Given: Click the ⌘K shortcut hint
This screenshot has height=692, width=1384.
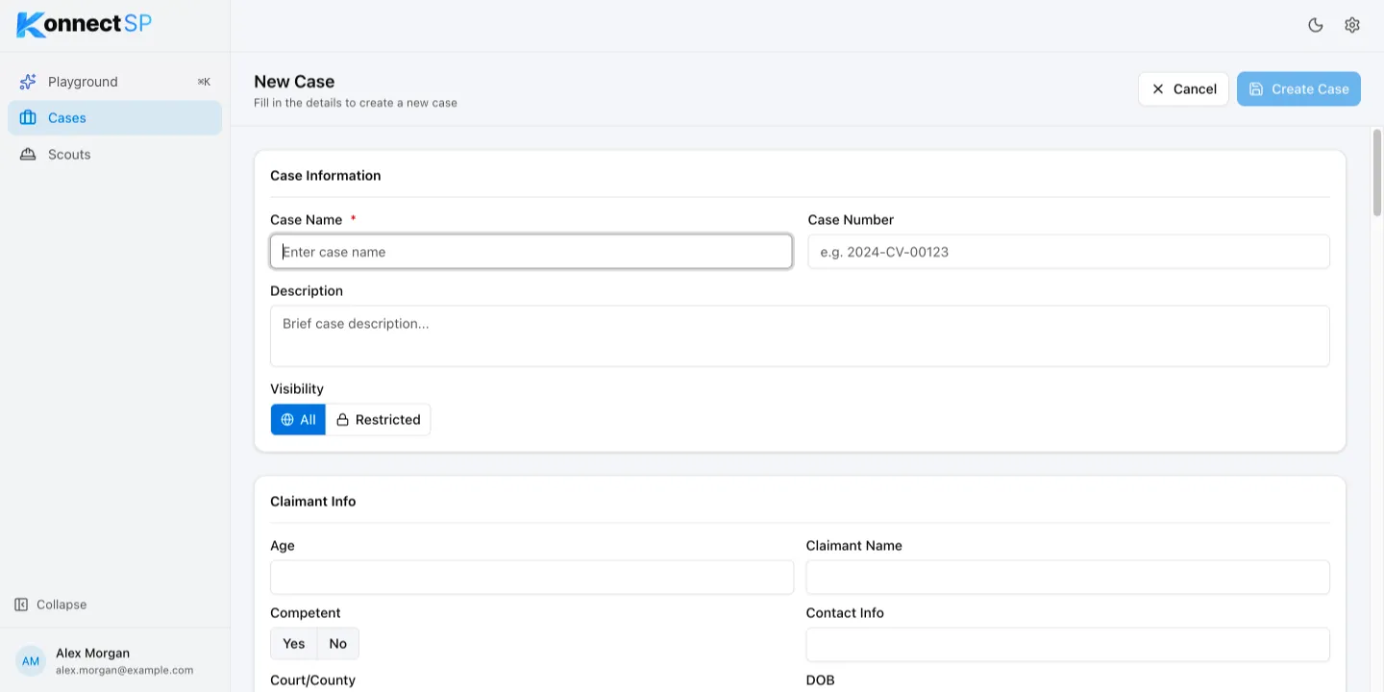Looking at the screenshot, I should [x=204, y=82].
